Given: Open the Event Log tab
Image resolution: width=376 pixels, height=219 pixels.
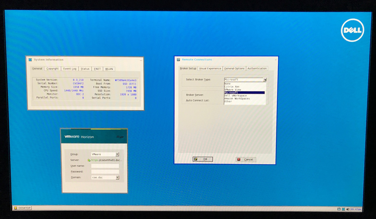Looking at the screenshot, I should (x=69, y=69).
